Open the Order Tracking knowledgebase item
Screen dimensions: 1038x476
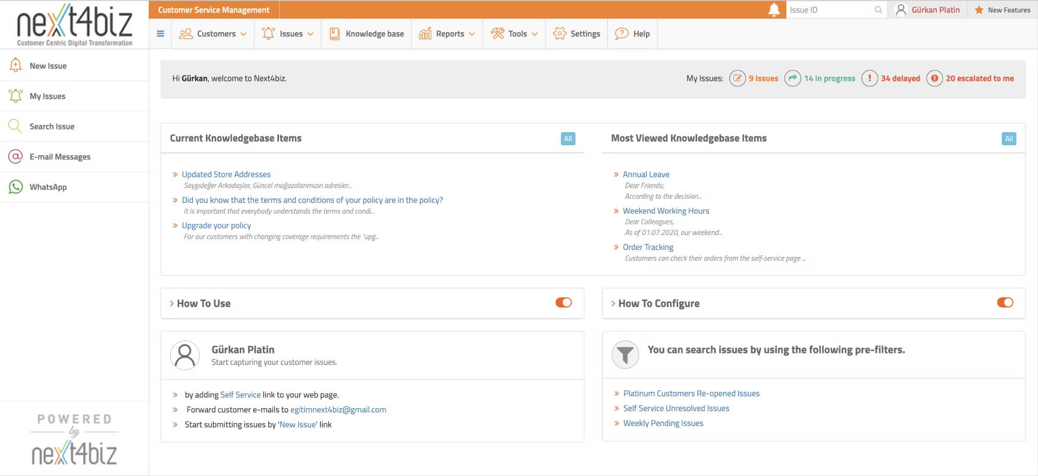[x=648, y=247]
